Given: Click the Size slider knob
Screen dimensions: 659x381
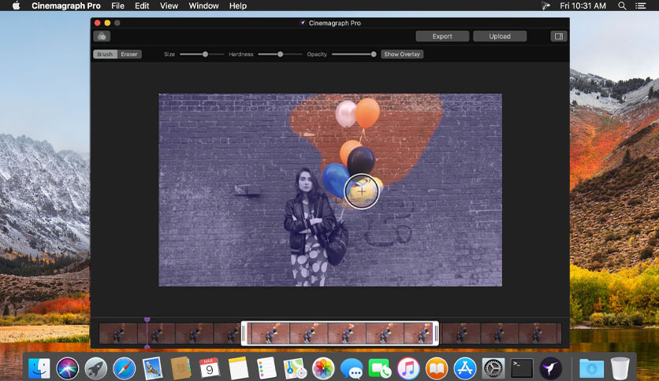Looking at the screenshot, I should tap(205, 54).
